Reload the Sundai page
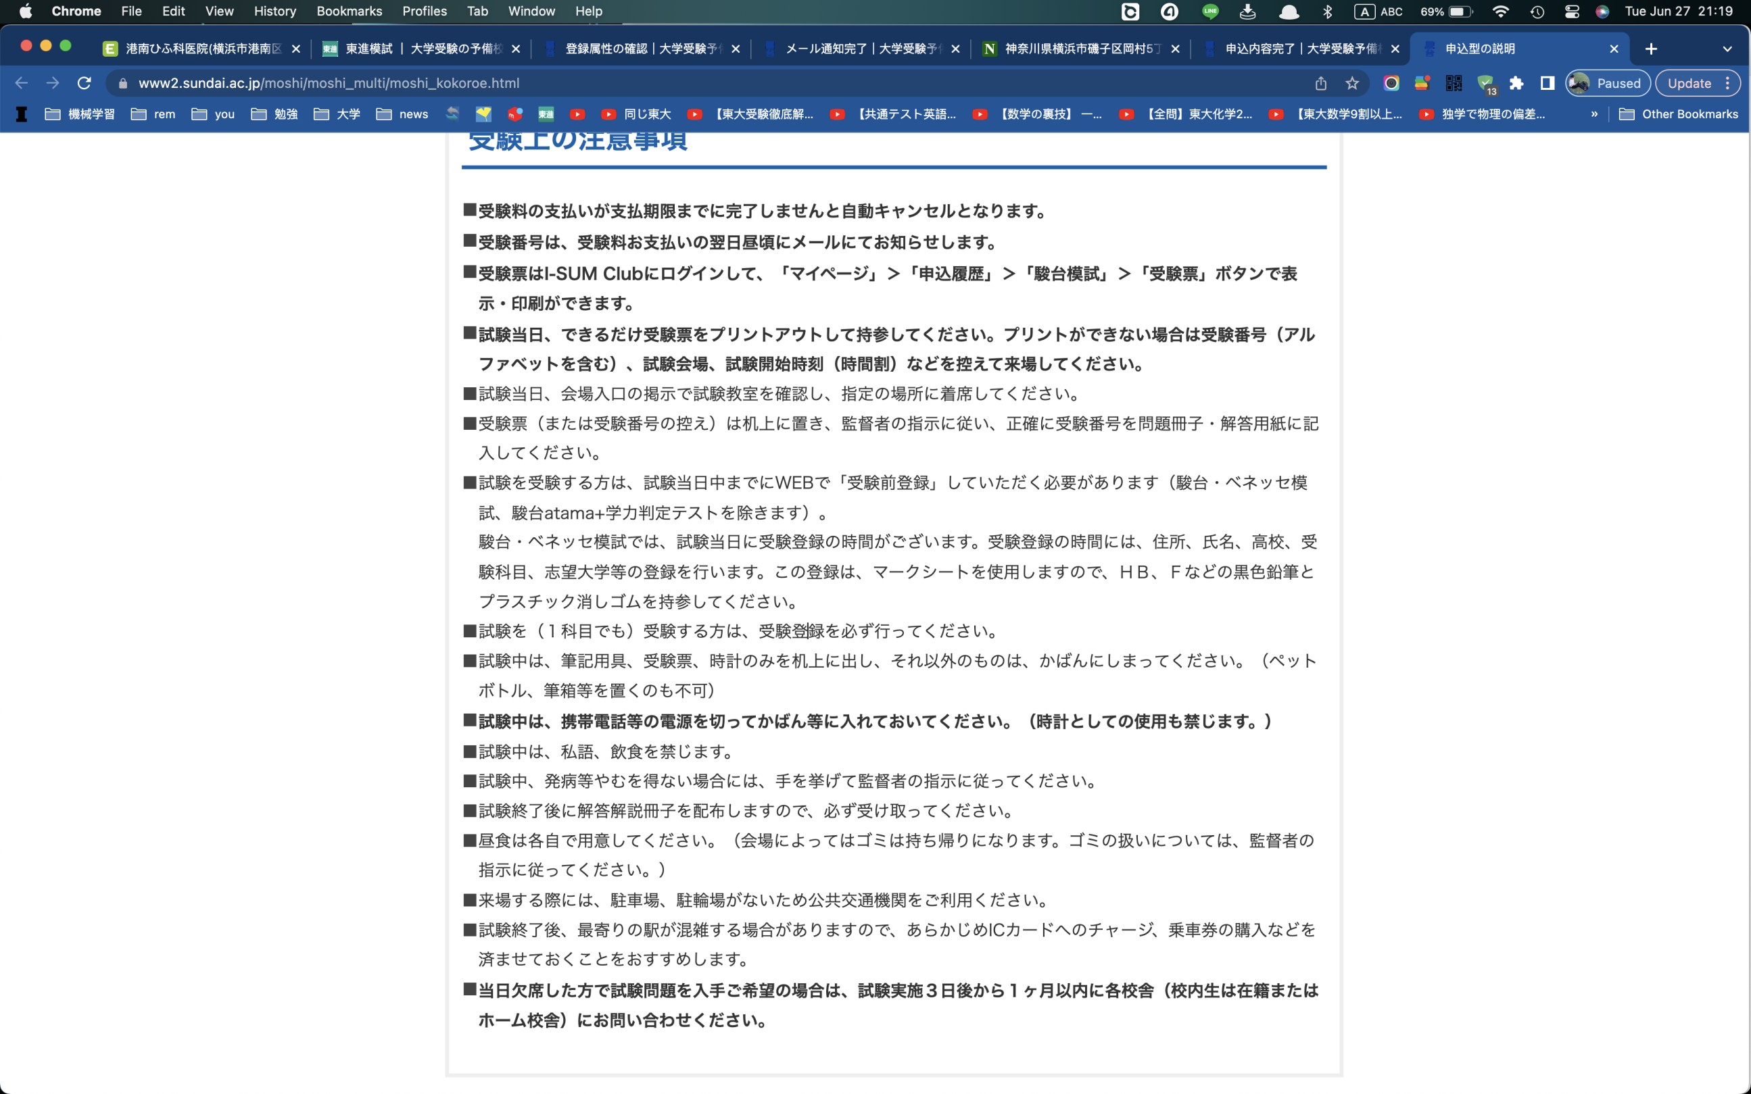The image size is (1751, 1094). (84, 83)
